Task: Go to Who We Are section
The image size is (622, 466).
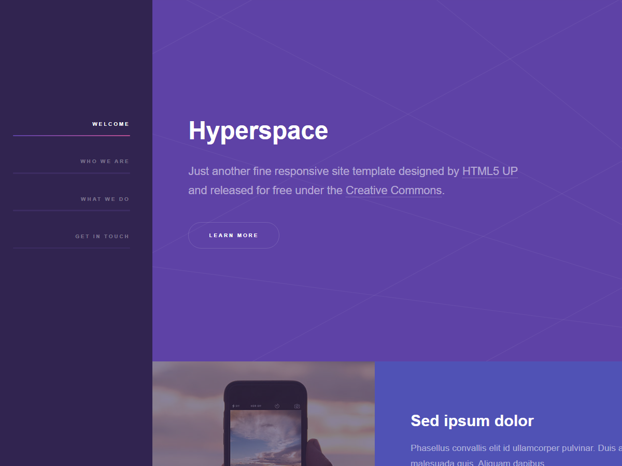Action: pyautogui.click(x=72, y=162)
